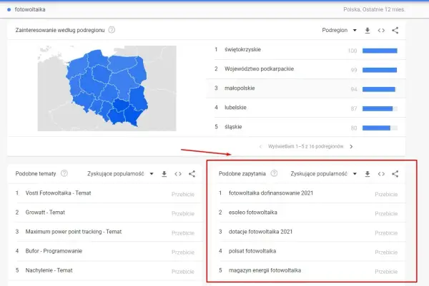Share the subregion interest card
The height and width of the screenshot is (286, 429).
395,30
